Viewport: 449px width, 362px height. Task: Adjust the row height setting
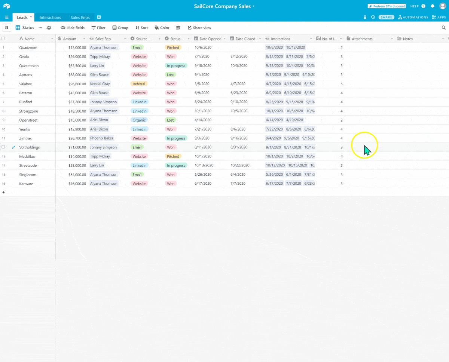(x=178, y=27)
